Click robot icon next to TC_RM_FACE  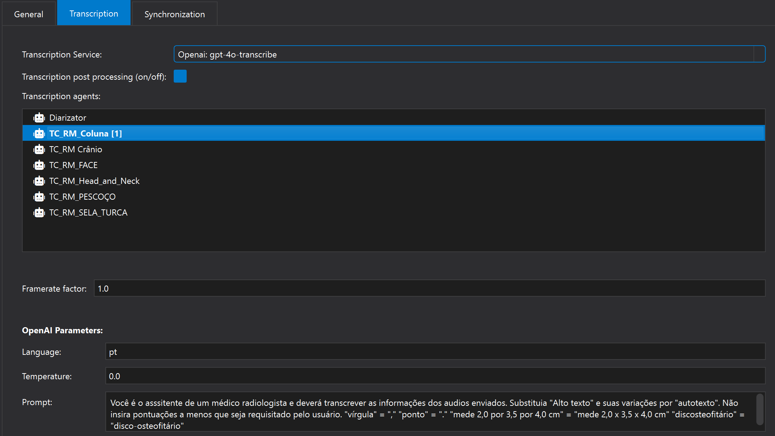point(39,165)
